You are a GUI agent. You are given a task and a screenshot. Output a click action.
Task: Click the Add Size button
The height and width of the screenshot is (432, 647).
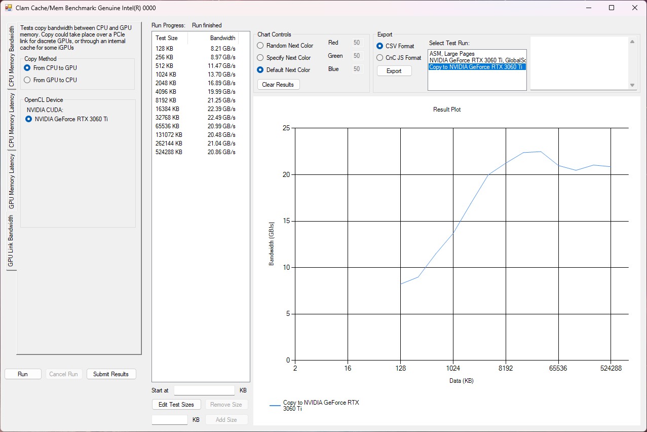point(226,420)
